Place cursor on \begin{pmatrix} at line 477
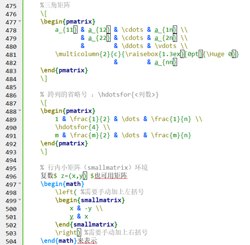The image size is (250, 245). click(68, 22)
